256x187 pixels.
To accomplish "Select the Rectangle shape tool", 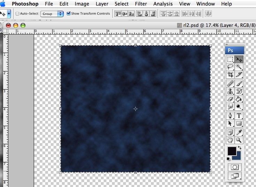I will click(239, 123).
